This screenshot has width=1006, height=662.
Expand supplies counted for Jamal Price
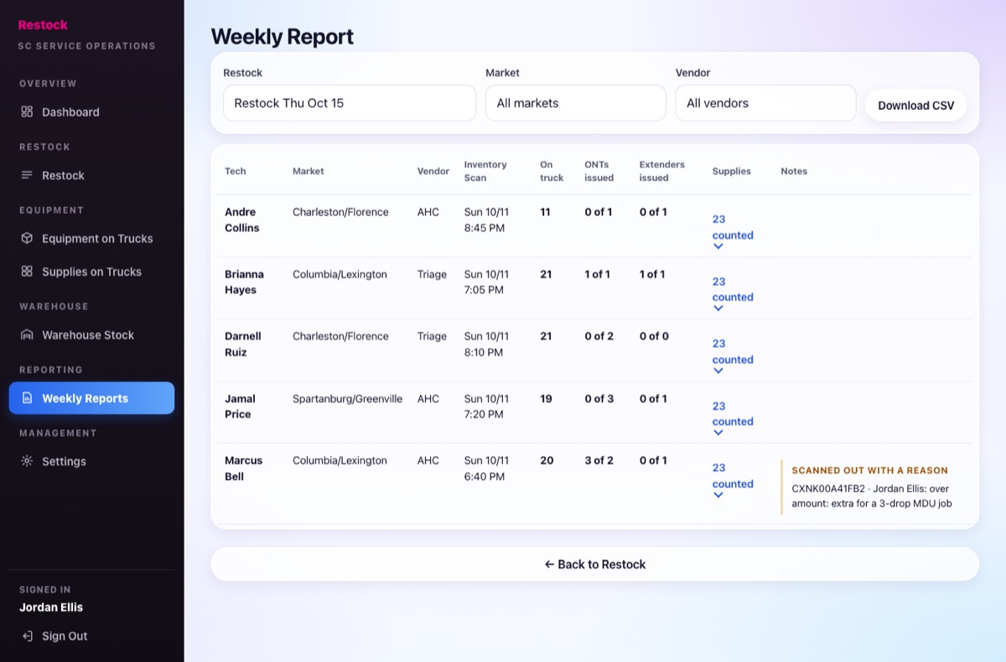(x=733, y=418)
